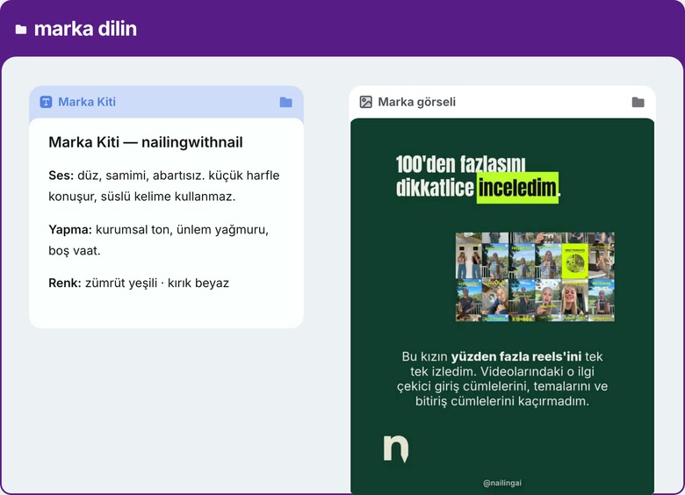Click the folder icon beside "marka dilin"
Viewport: 685px width, 495px height.
coord(21,29)
